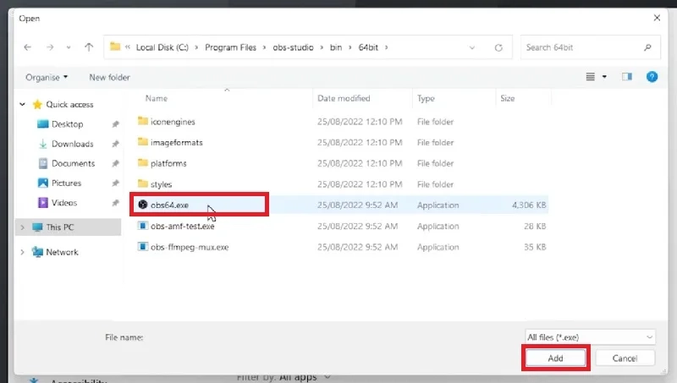Select obs-ffmpeg-mux.exe application

click(x=189, y=247)
